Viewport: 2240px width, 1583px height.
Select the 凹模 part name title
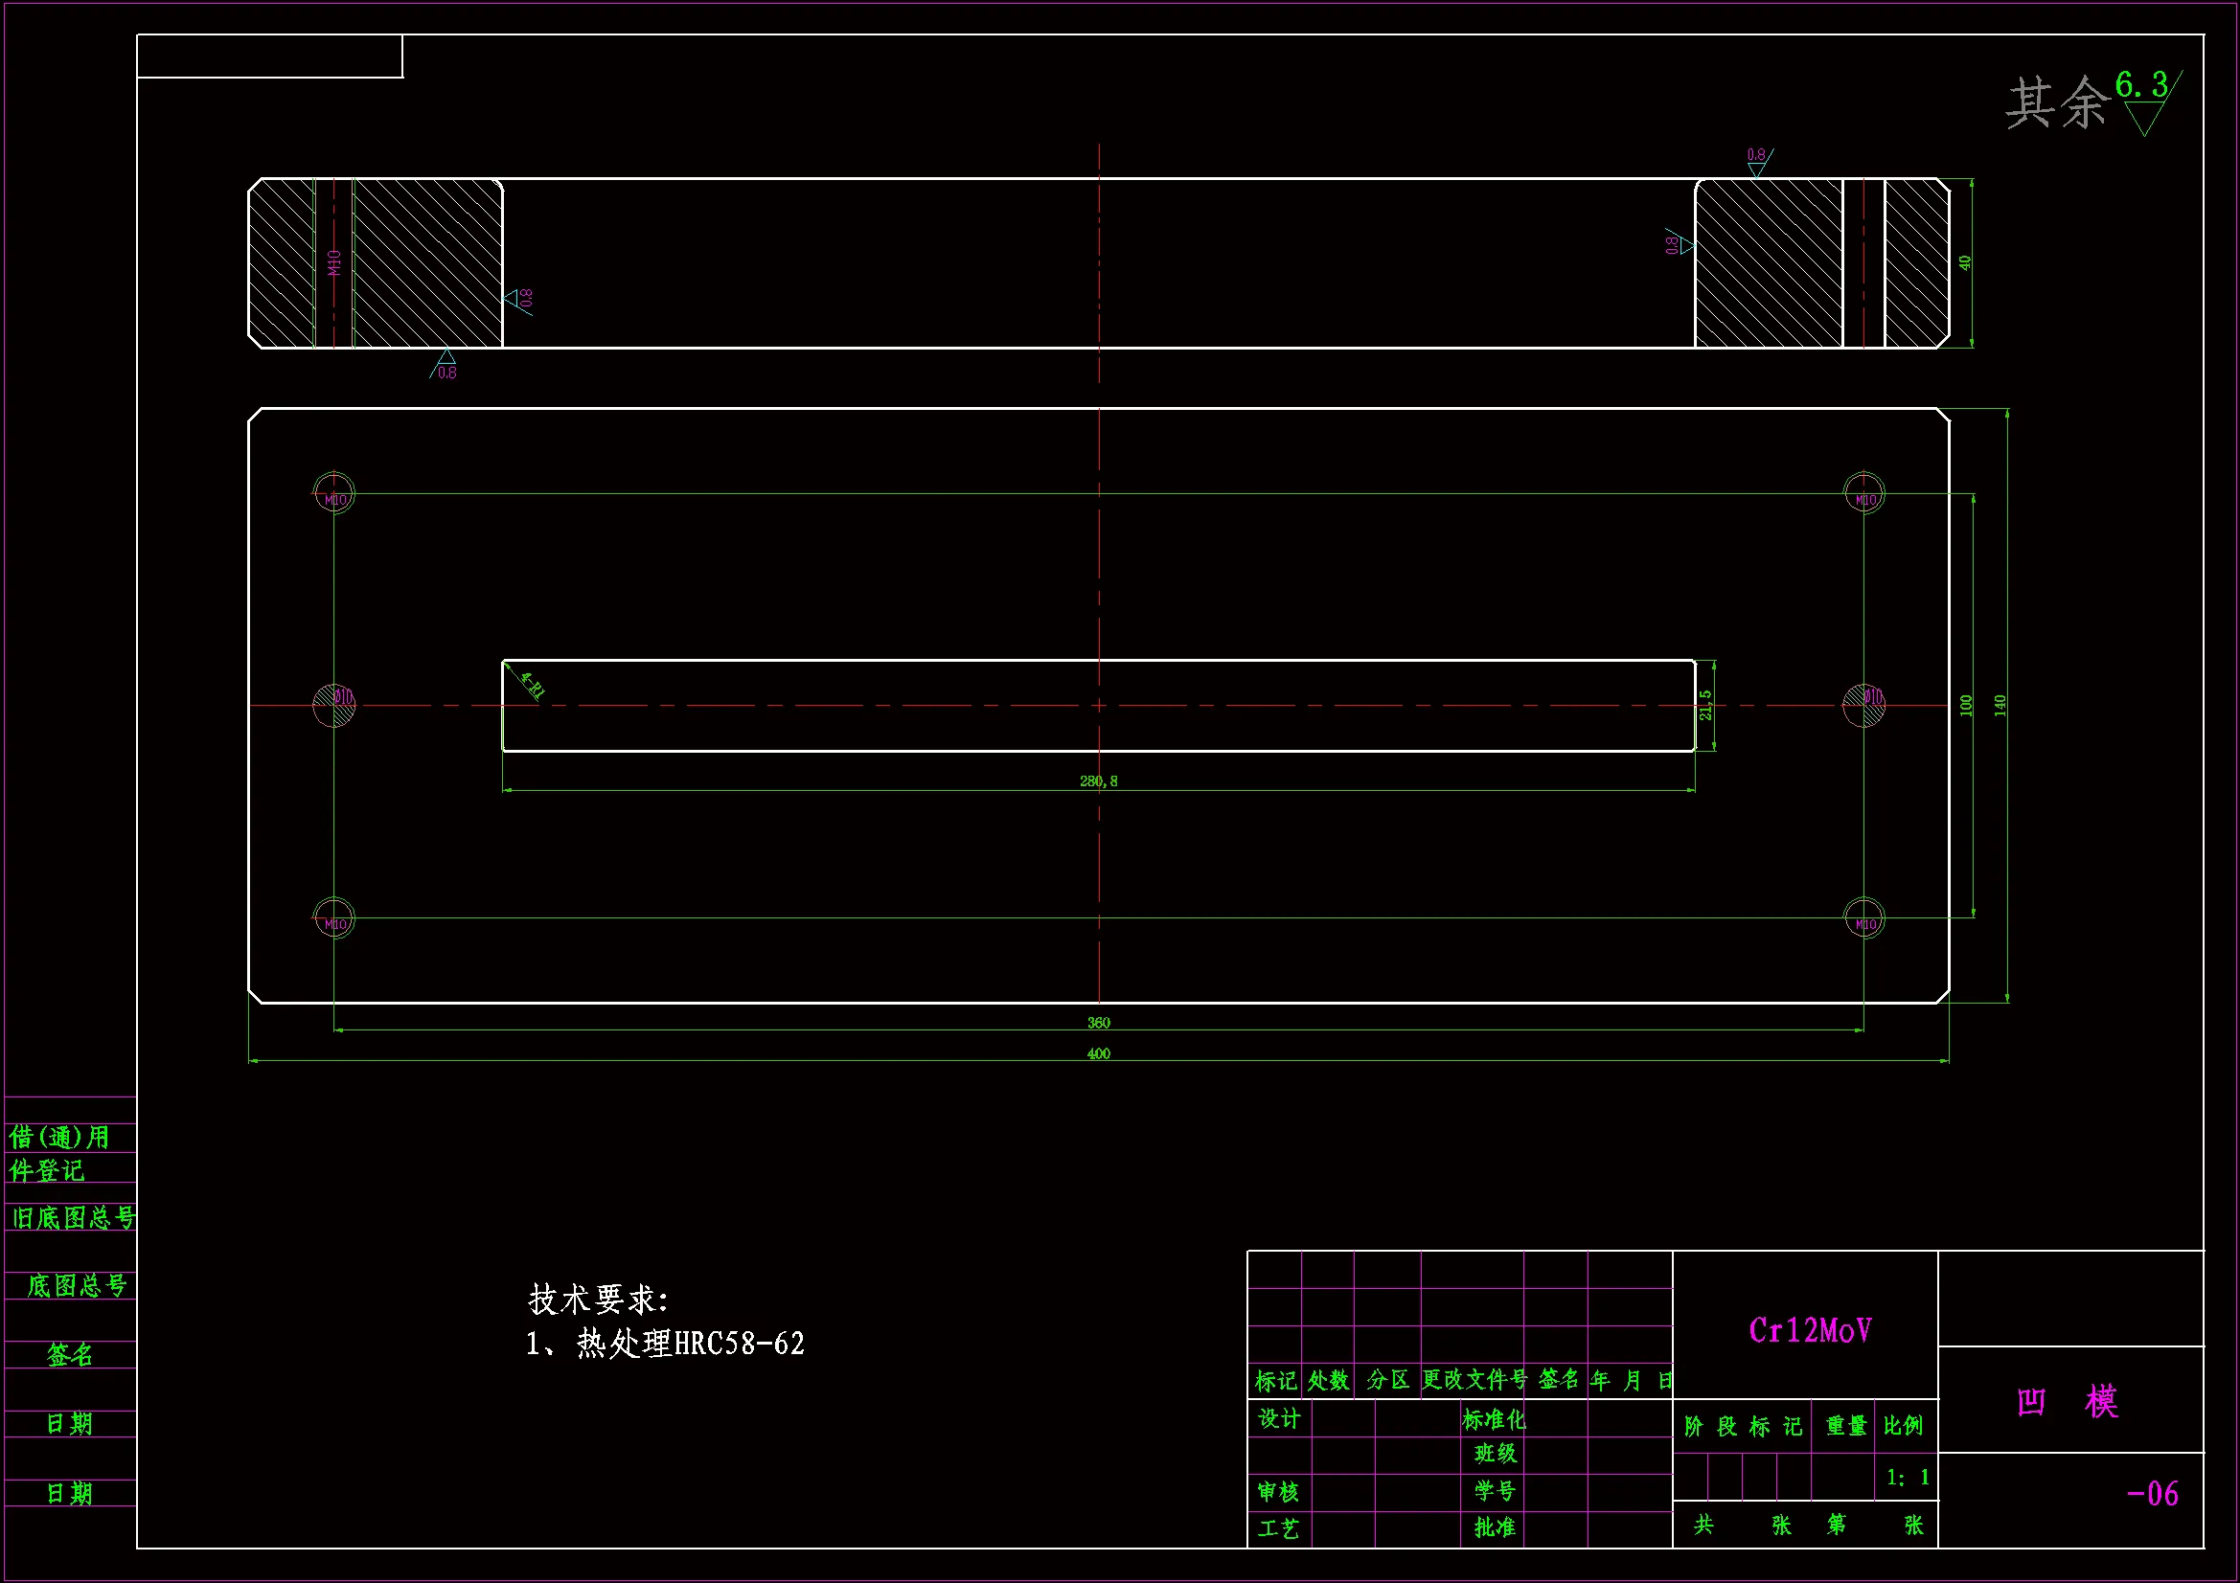[x=2068, y=1403]
